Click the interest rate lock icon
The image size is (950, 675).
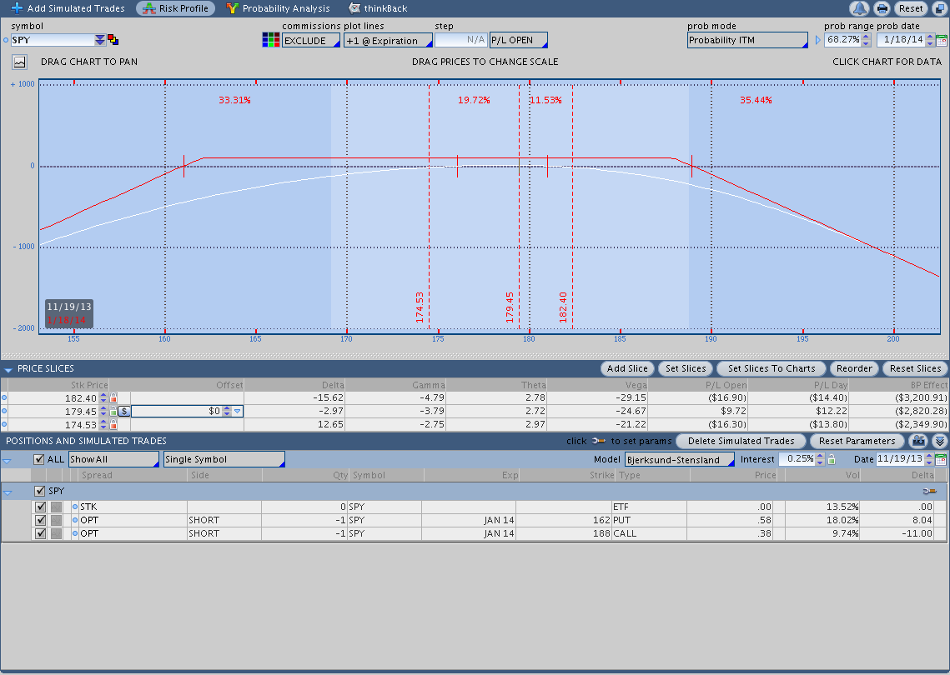(x=832, y=459)
